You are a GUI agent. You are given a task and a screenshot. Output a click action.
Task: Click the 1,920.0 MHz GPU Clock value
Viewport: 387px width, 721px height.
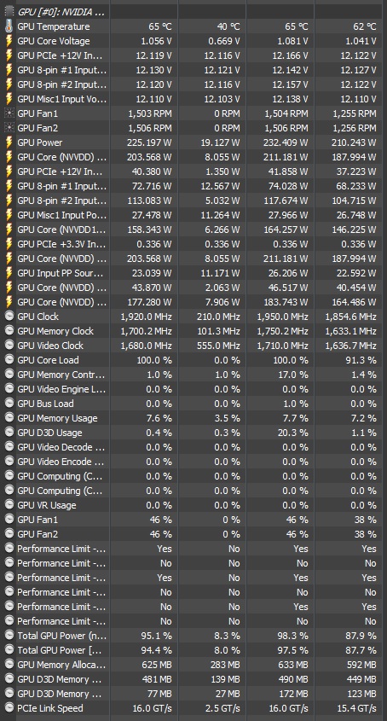(x=146, y=317)
